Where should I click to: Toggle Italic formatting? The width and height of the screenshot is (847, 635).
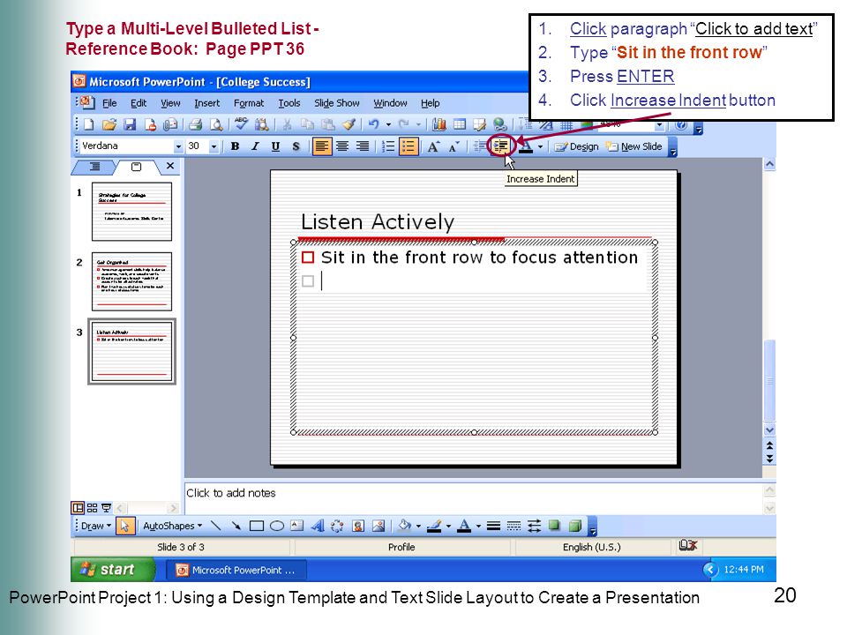[255, 146]
